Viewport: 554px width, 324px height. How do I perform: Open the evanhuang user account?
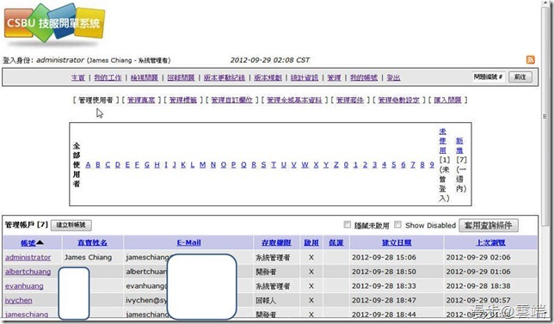(24, 286)
